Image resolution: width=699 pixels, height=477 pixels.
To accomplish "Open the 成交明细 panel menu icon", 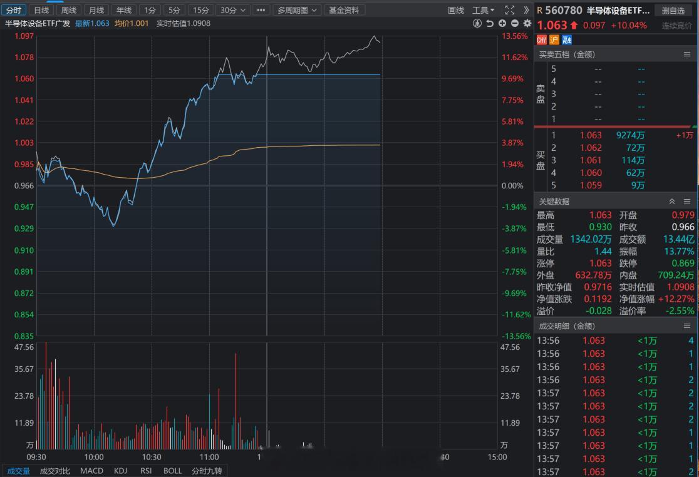I will [x=687, y=326].
